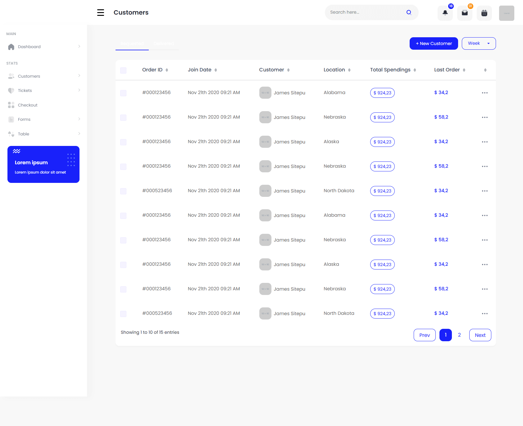Click the + New Customer button
This screenshot has height=426, width=523.
[434, 43]
